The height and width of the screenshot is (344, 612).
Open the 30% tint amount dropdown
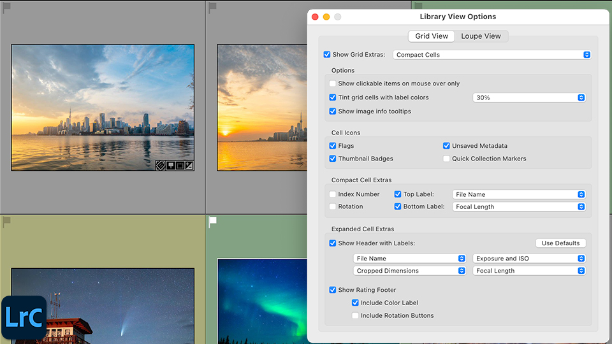tap(529, 97)
